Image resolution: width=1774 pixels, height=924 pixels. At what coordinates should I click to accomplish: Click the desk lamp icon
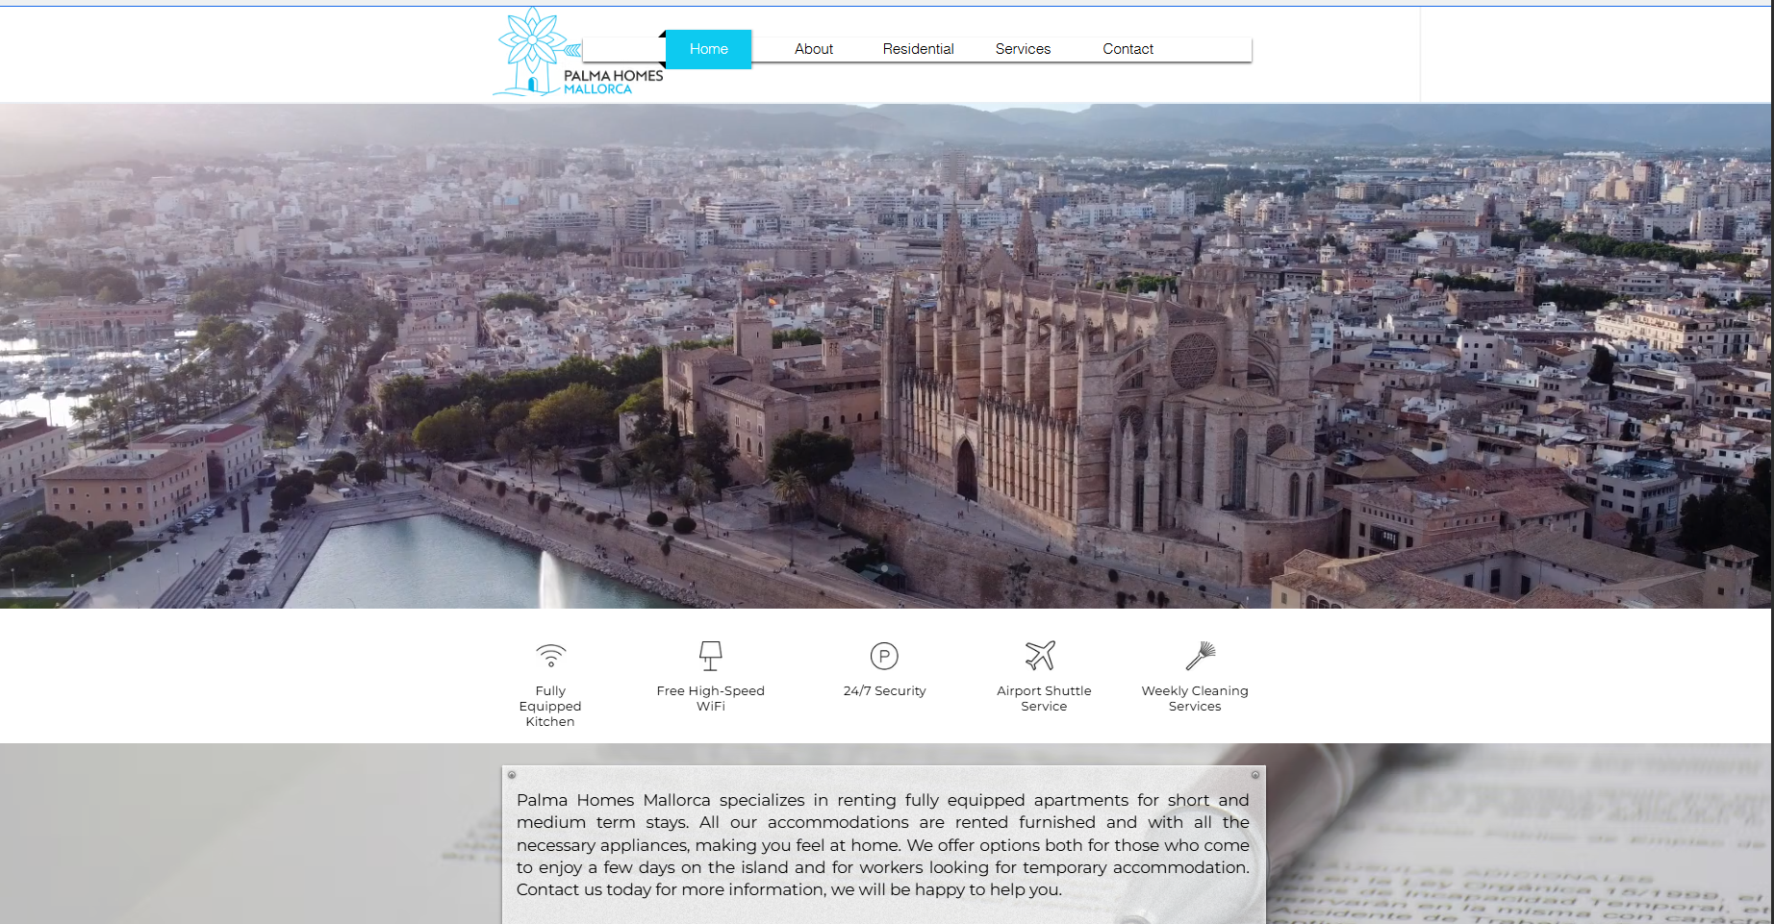[x=710, y=656]
